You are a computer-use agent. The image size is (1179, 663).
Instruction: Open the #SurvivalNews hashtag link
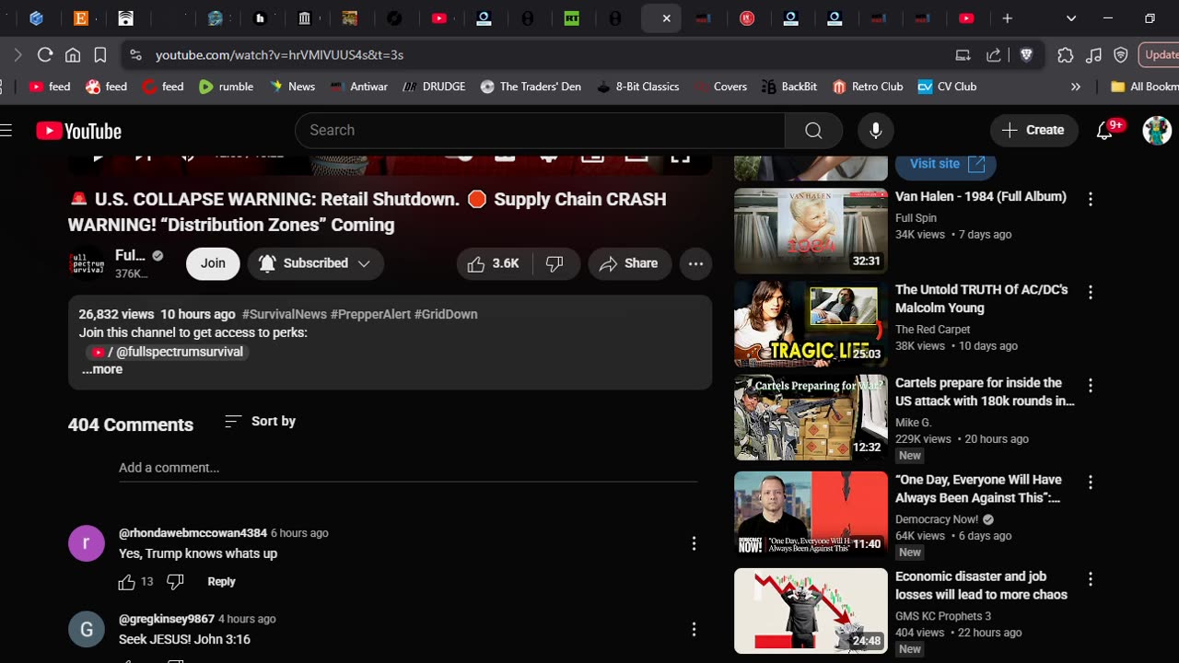pyautogui.click(x=285, y=314)
